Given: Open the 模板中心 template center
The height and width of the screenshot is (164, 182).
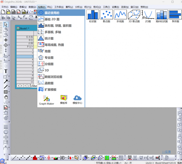Looking at the screenshot, I should (77, 100).
